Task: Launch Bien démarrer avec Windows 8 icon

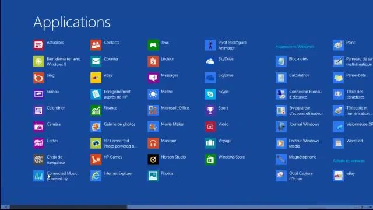Action: [x=38, y=61]
